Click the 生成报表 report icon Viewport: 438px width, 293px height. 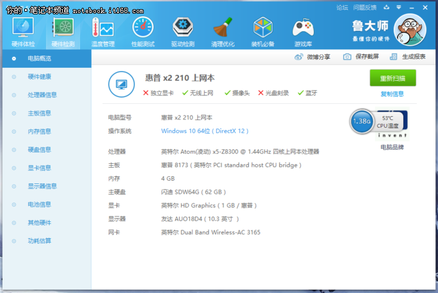click(394, 57)
